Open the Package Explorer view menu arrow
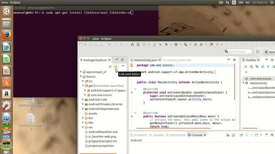275x154 pixels. pos(123,66)
